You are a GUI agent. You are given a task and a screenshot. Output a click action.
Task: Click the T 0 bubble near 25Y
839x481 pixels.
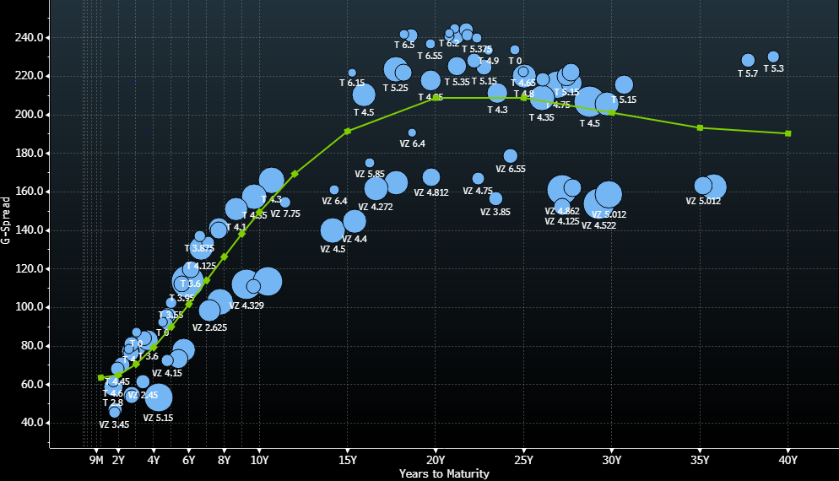515,50
